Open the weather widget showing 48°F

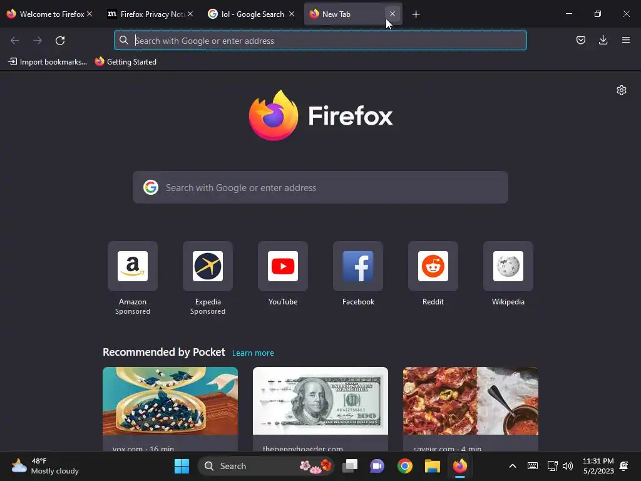(45, 466)
